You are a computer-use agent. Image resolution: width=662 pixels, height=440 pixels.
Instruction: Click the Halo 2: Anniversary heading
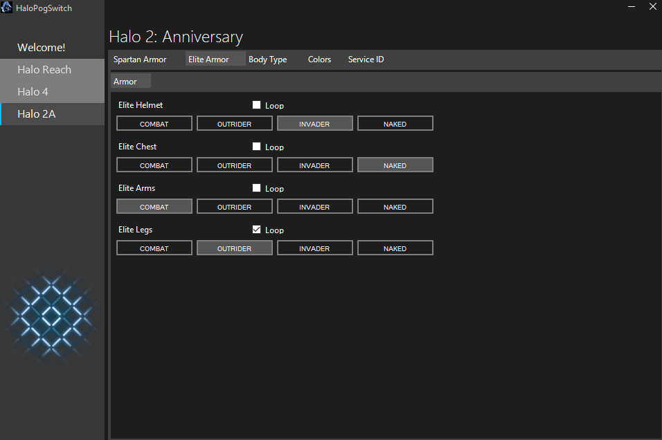(x=176, y=37)
